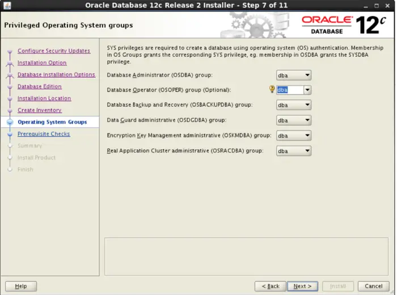Click the Real Application Cluster group label

(185, 151)
